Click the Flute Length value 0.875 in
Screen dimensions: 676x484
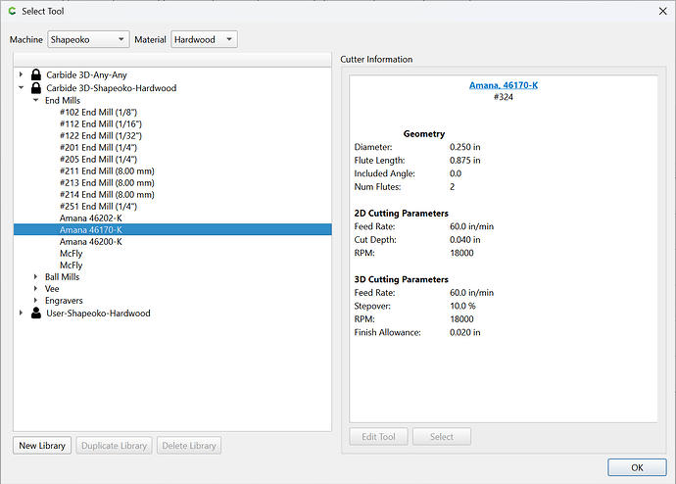pos(464,161)
